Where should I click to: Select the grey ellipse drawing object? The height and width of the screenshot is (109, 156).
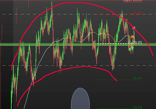[x=80, y=98]
